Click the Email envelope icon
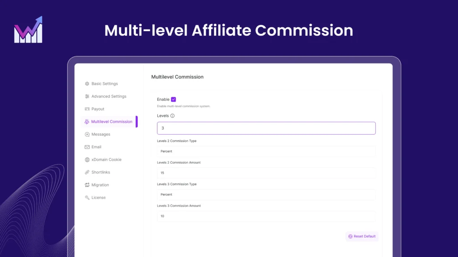The height and width of the screenshot is (257, 458). click(x=87, y=147)
